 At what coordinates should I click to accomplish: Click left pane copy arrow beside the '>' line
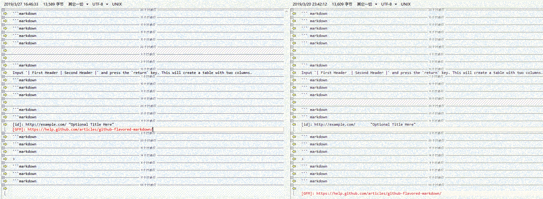5,159
